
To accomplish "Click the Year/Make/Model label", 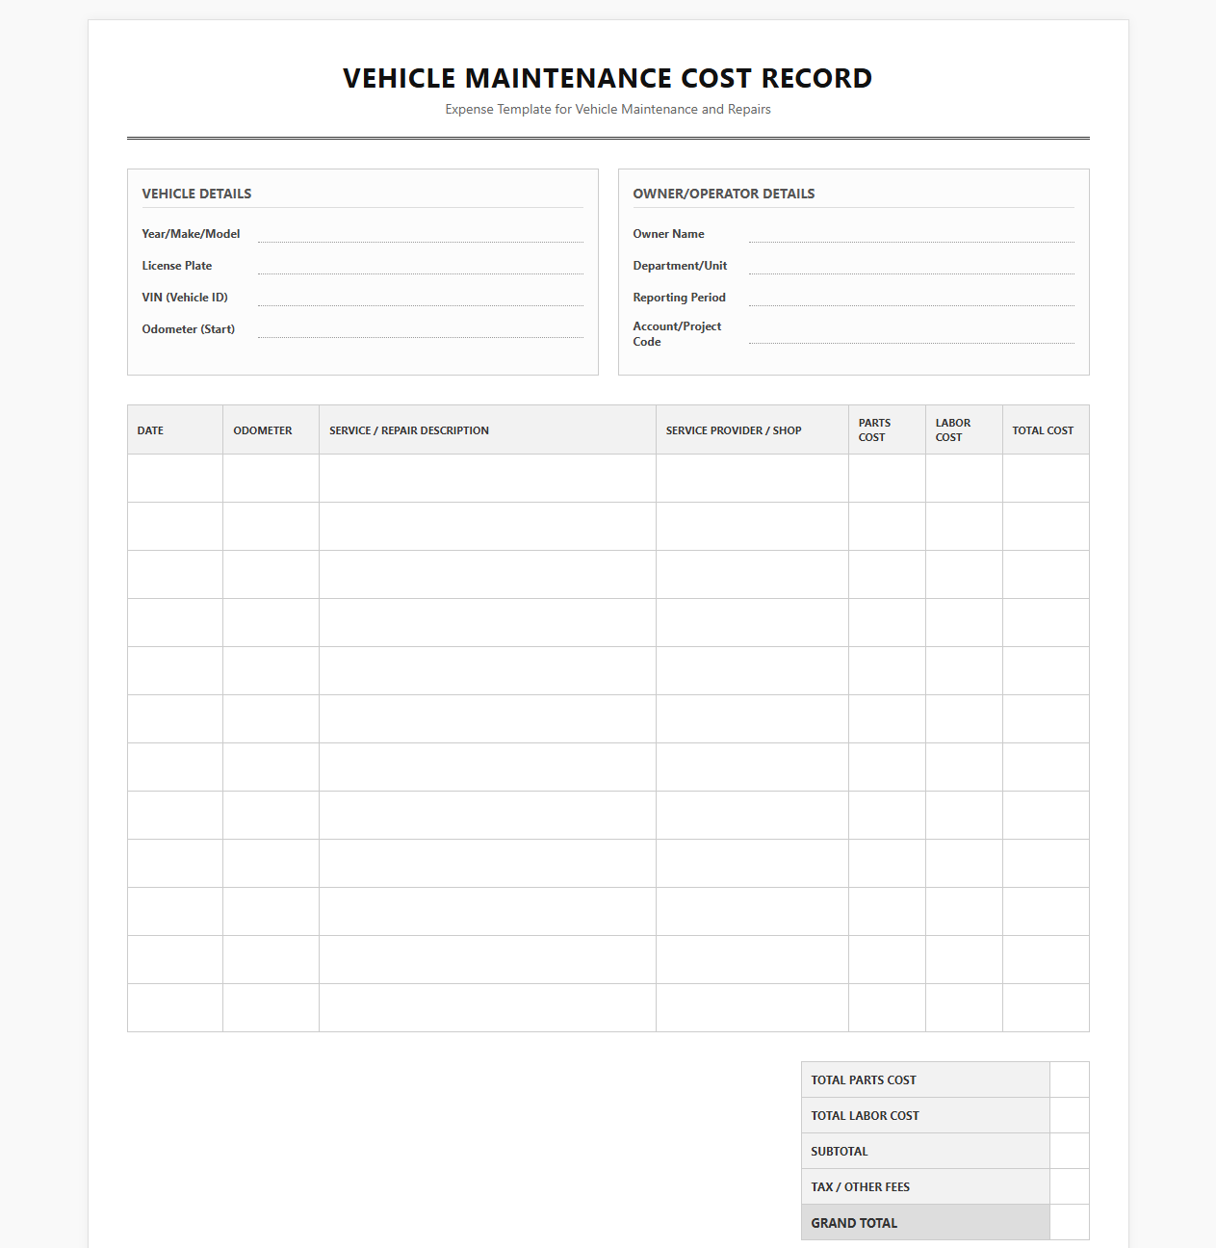I will 191,234.
